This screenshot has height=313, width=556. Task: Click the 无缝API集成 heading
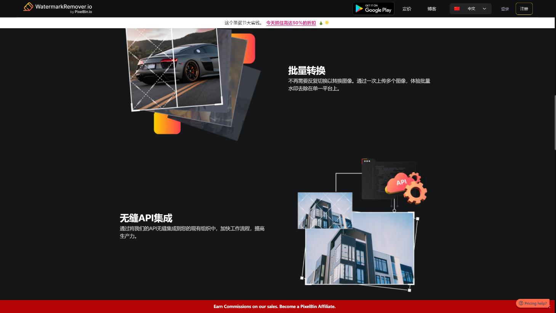tap(146, 218)
